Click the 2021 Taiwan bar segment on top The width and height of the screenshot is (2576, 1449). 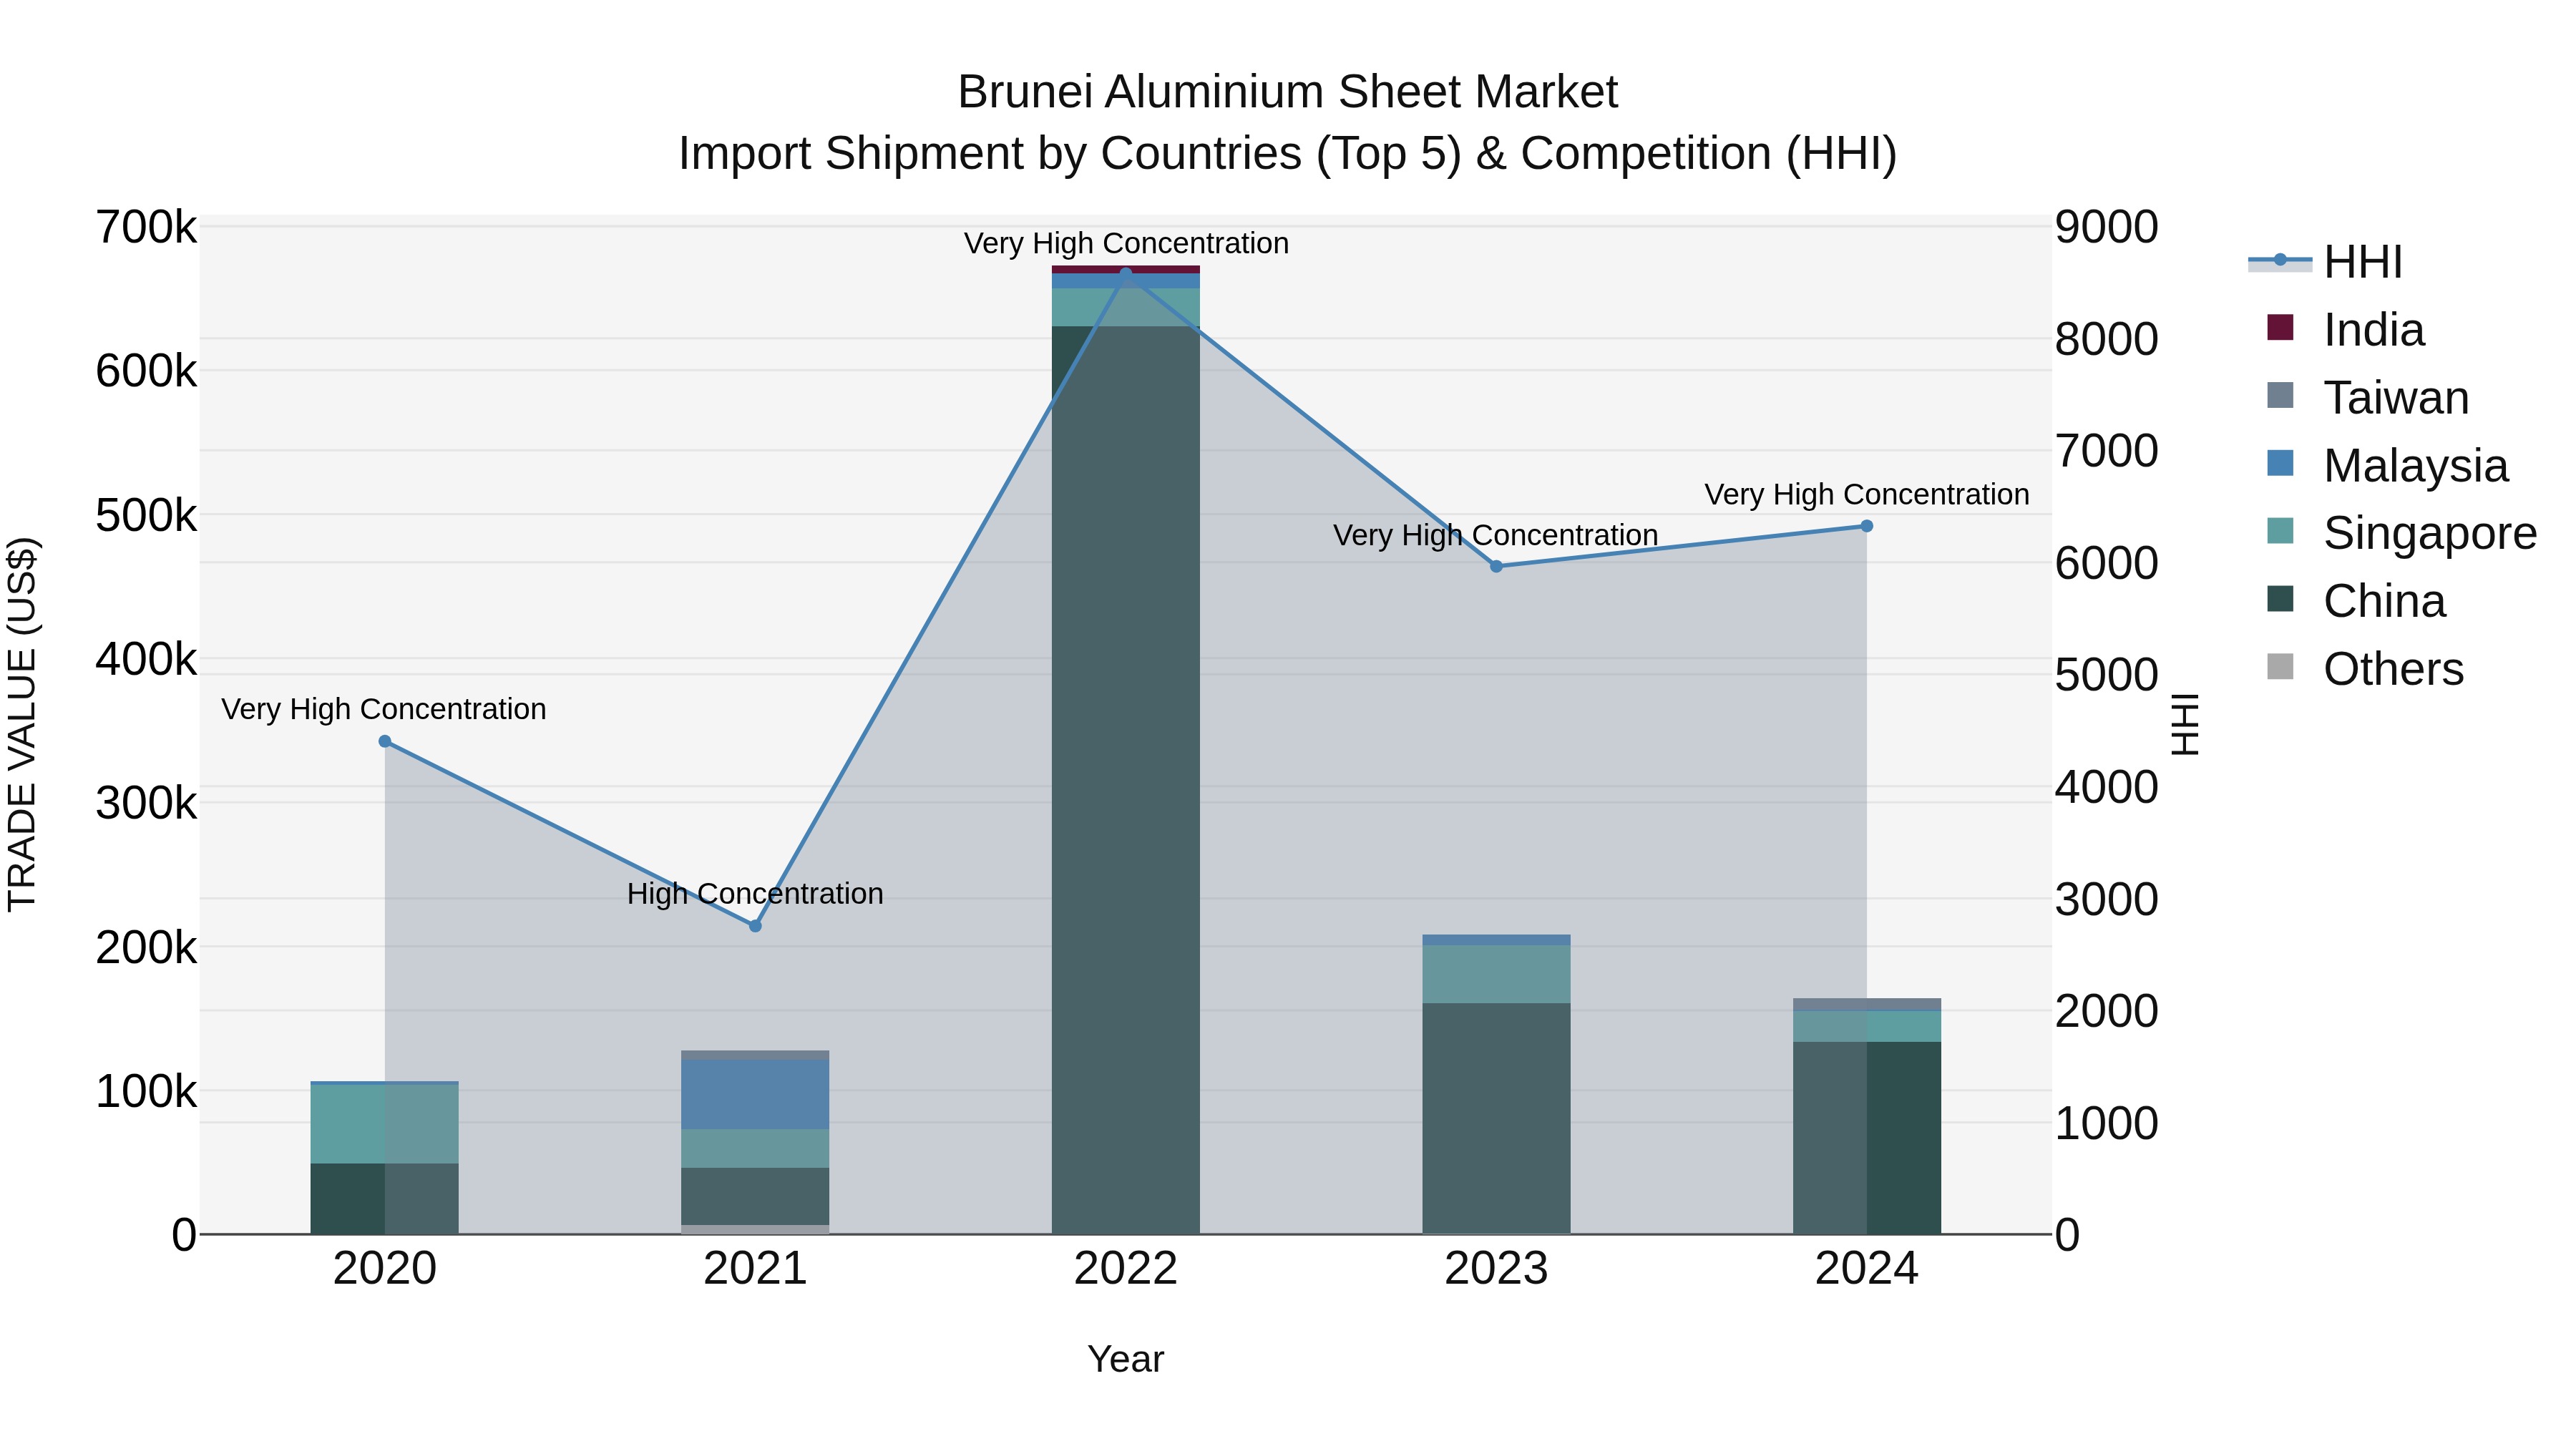[755, 1056]
